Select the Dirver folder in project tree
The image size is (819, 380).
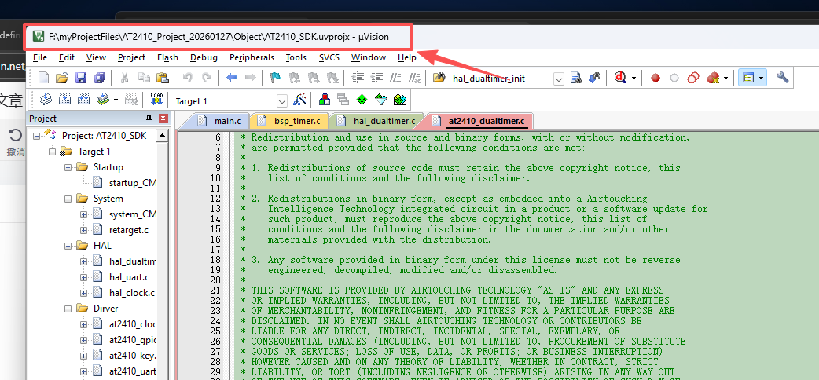pyautogui.click(x=105, y=308)
